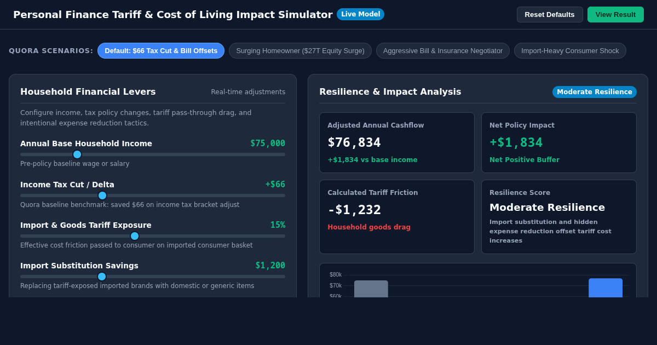
Task: Click the 'Calculated Tariff Friction' card title
Action: click(x=373, y=193)
